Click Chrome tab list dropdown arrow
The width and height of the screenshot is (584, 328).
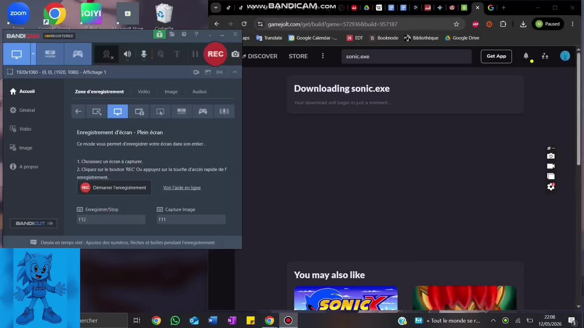coord(216,8)
